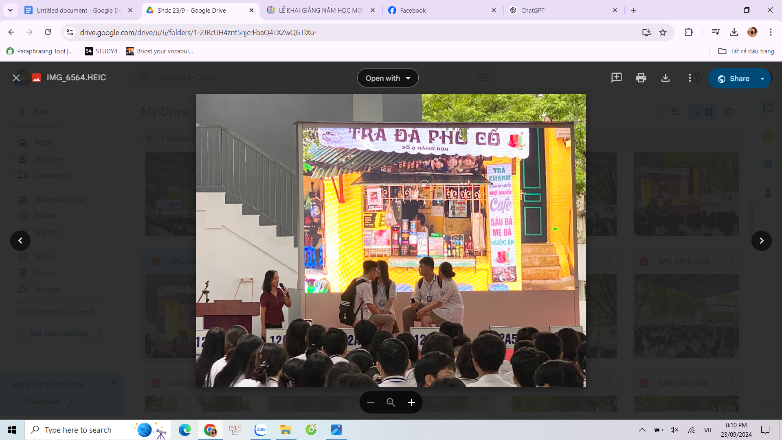Click the Add comment icon
The image size is (782, 440).
[616, 78]
